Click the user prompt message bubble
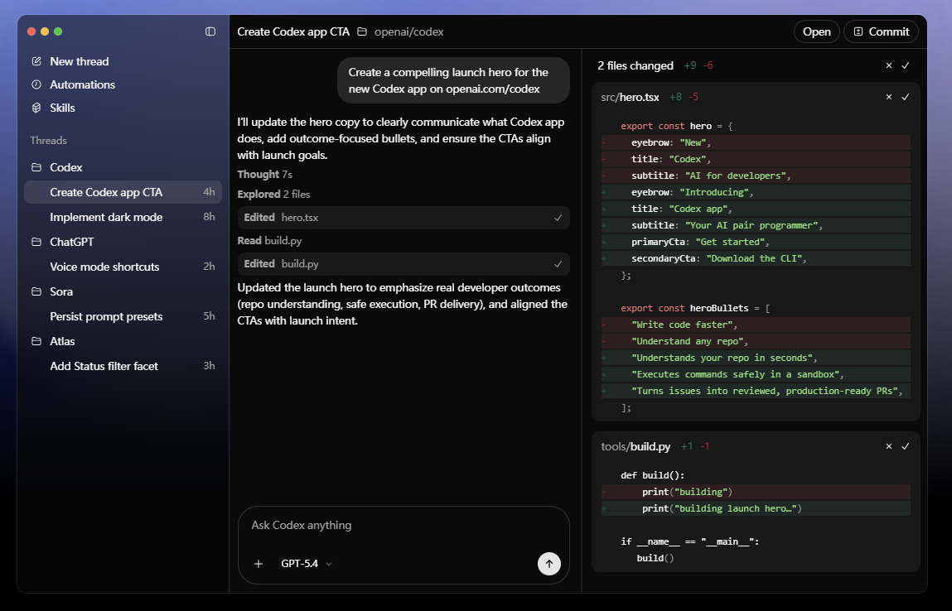Image resolution: width=952 pixels, height=611 pixels. tap(453, 80)
